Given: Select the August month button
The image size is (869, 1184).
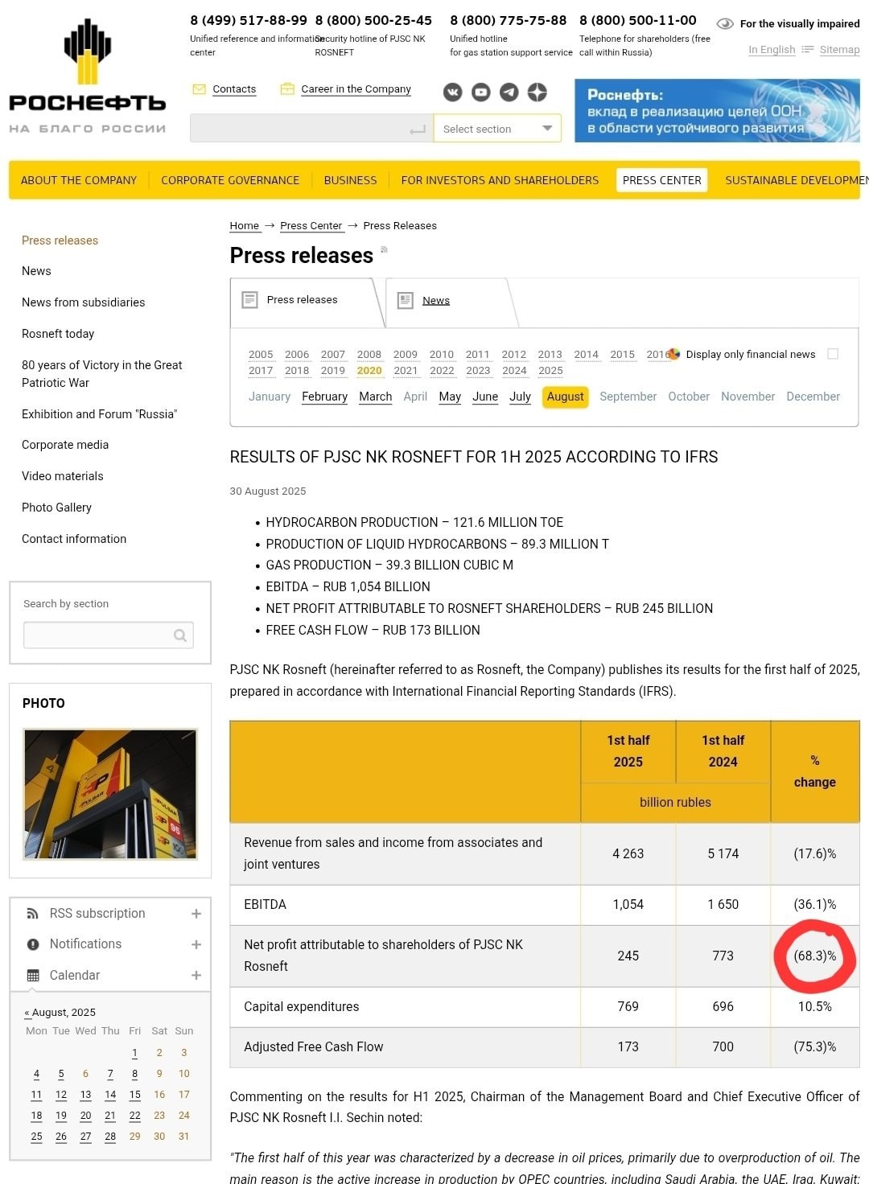Looking at the screenshot, I should 566,397.
